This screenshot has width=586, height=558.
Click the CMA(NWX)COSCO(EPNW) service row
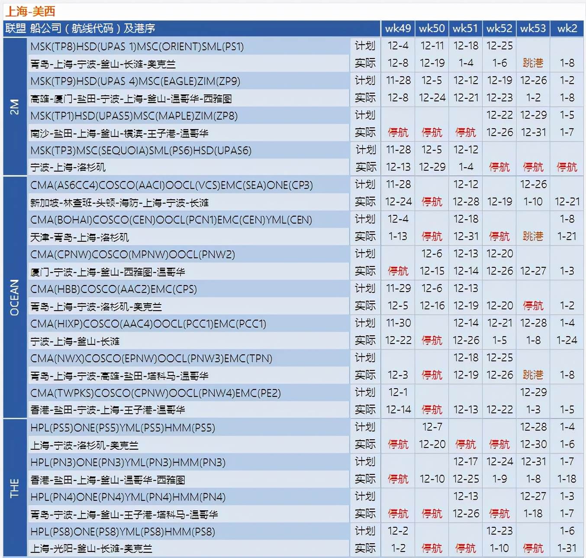(189, 358)
